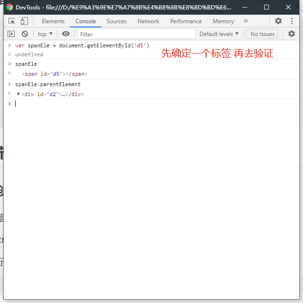Click the Chrome icon in title bar
Viewport: 303px width, 303px height.
point(9,7)
